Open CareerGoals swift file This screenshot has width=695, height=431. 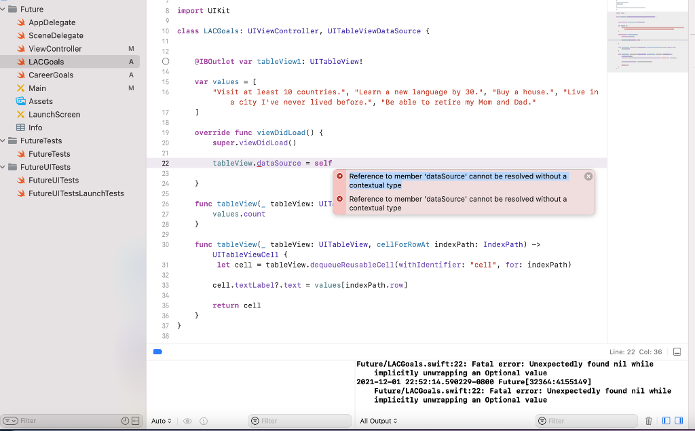point(51,75)
